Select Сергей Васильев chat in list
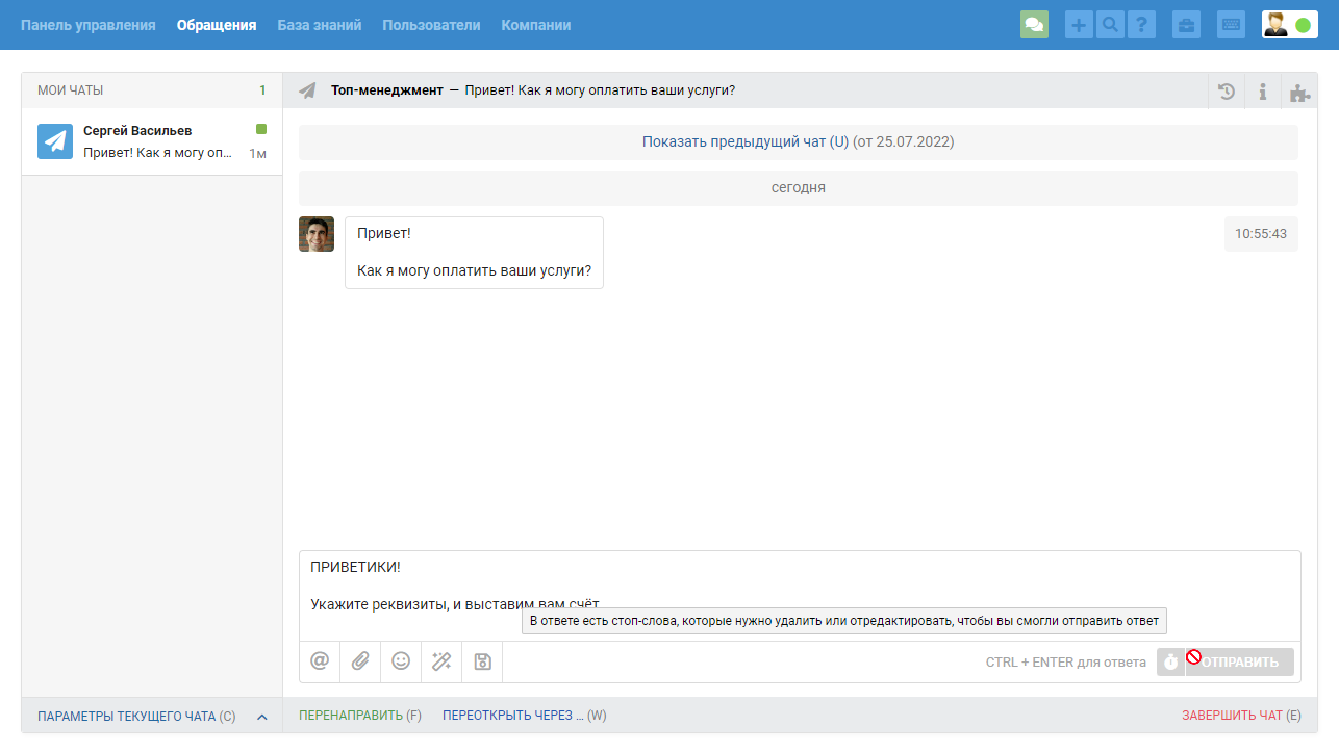Image resolution: width=1339 pixels, height=753 pixels. [152, 141]
